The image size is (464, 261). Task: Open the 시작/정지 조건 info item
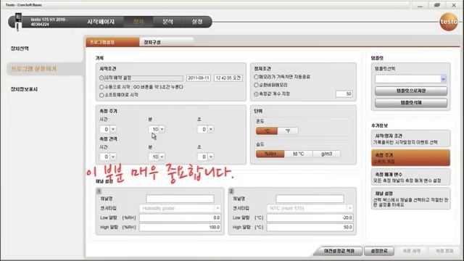point(411,138)
